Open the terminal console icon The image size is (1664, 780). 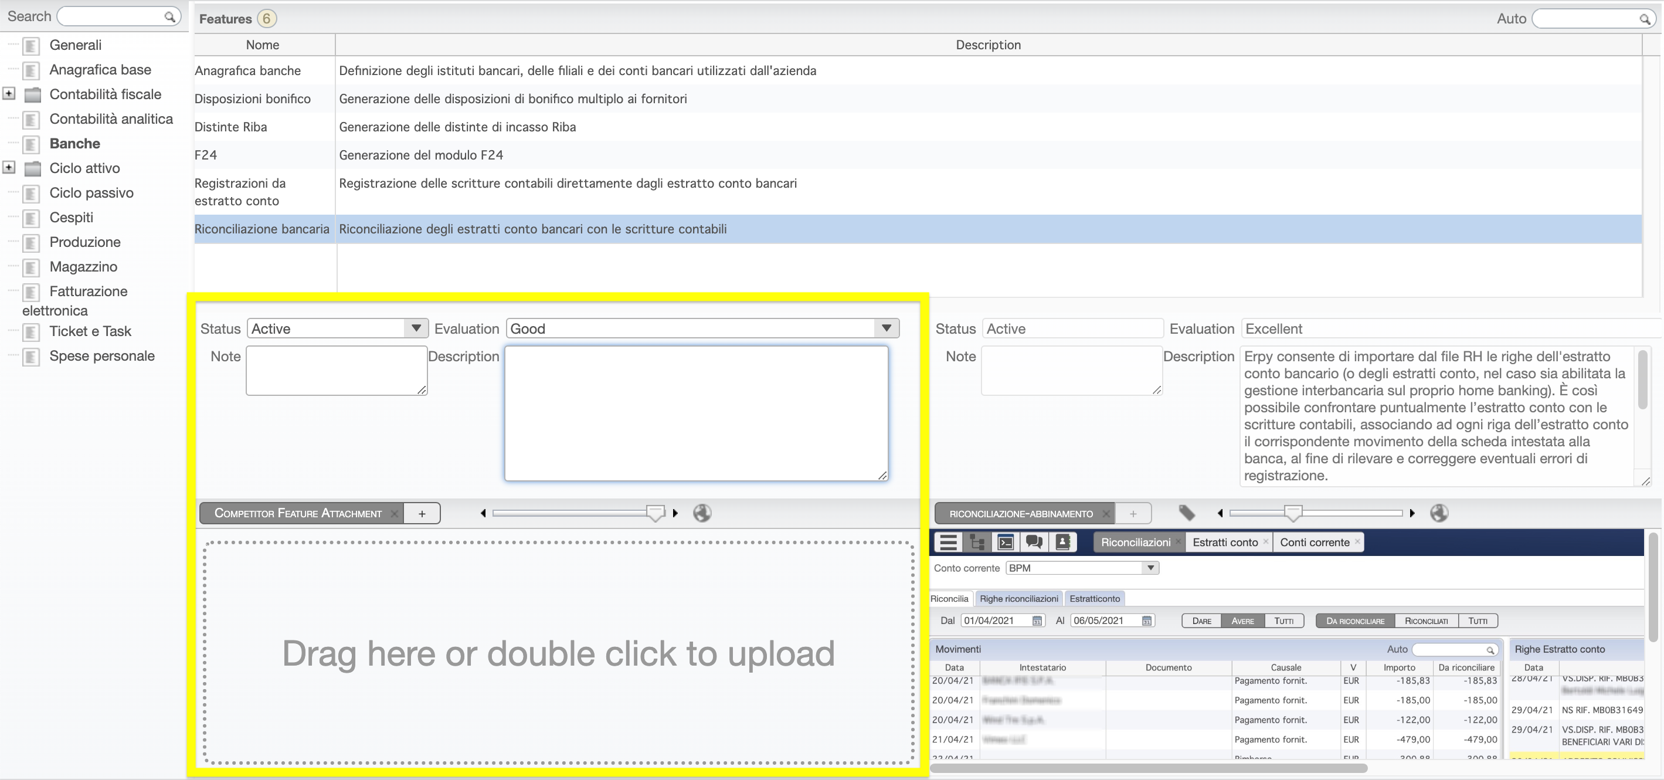click(1006, 542)
